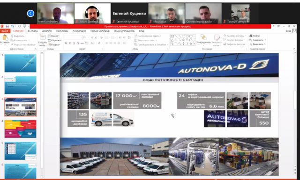Select slide 4 thumbnail in slide panel
The image size is (300, 180).
(21, 129)
